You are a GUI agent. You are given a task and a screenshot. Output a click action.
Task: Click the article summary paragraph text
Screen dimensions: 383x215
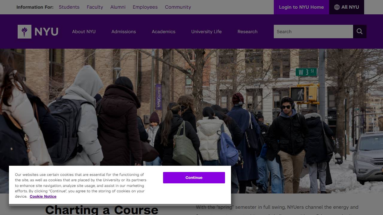click(x=277, y=208)
